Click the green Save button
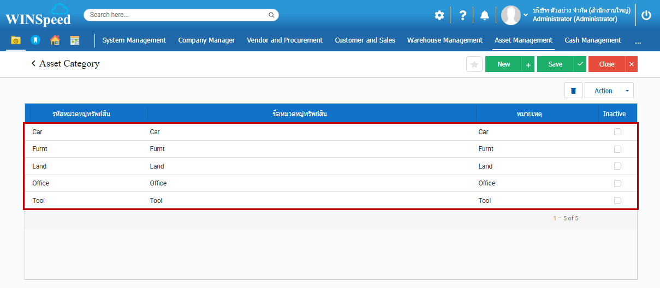The height and width of the screenshot is (288, 660). (x=555, y=64)
